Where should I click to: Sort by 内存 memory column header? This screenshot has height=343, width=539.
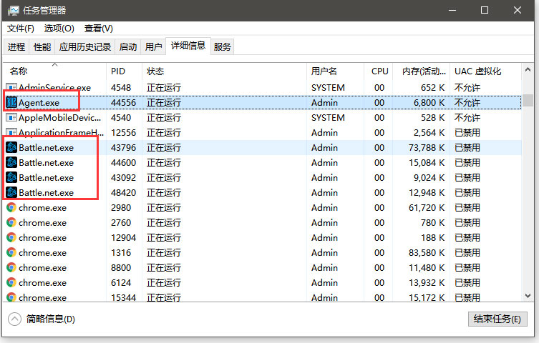[424, 71]
